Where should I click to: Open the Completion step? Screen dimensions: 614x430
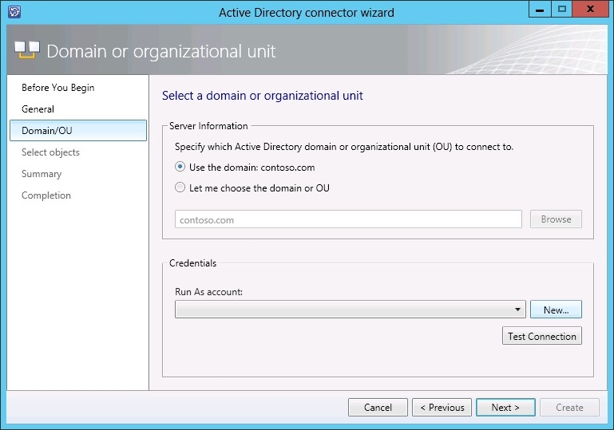(46, 195)
